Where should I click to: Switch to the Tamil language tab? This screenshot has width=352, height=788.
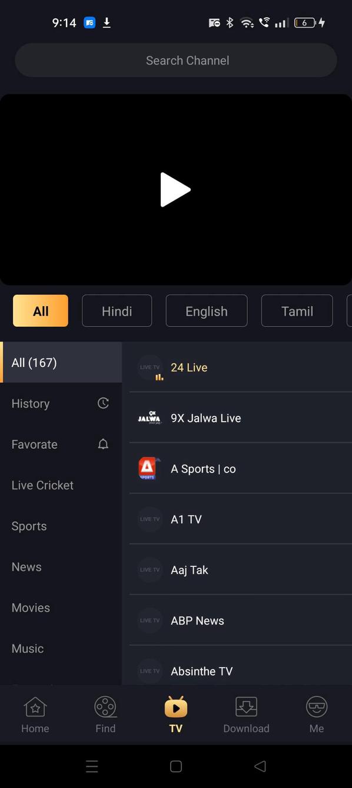(x=297, y=311)
